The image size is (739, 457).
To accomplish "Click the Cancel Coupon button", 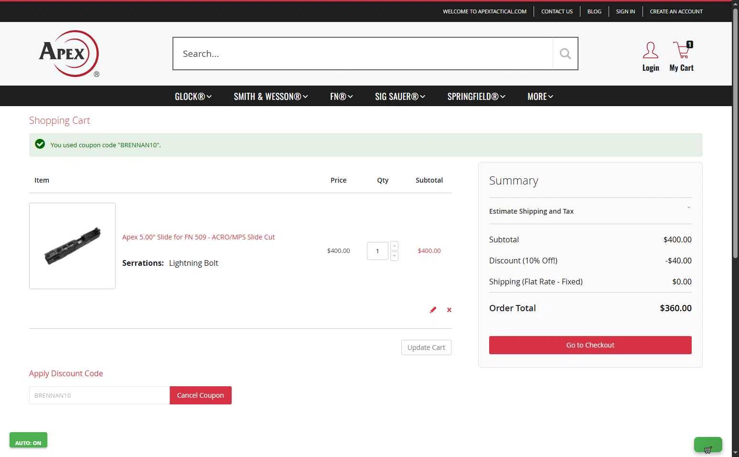I will coord(201,395).
